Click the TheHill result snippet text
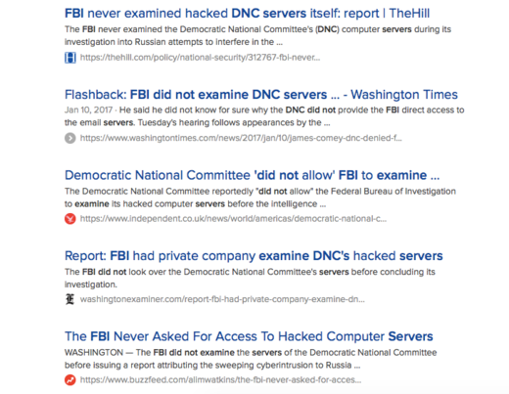This screenshot has height=394, width=509. click(257, 35)
